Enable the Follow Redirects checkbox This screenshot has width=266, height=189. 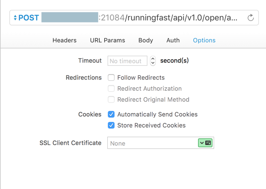click(111, 78)
